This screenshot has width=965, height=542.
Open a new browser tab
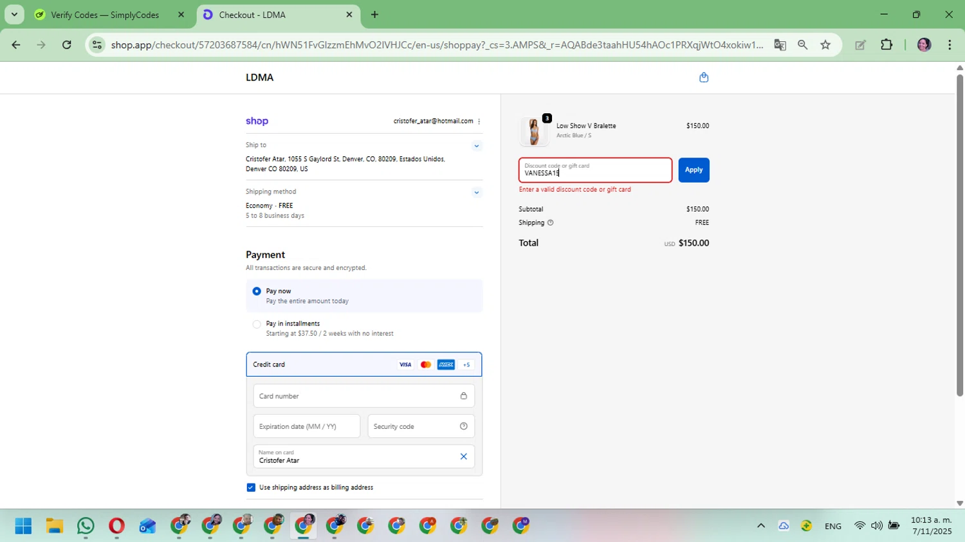(x=374, y=15)
